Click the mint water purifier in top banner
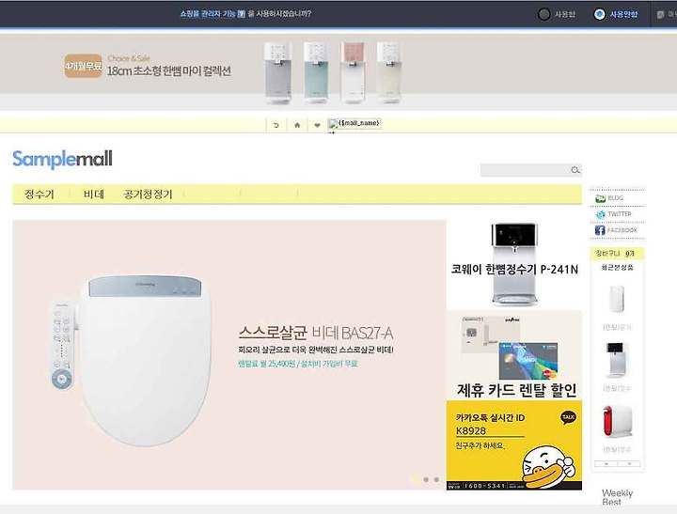 (316, 72)
